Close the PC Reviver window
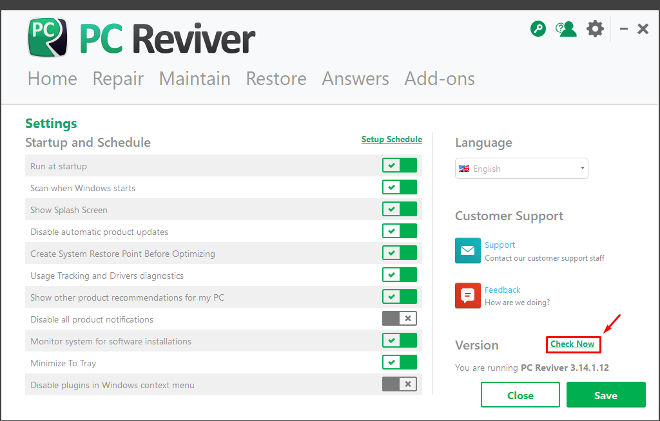660x421 pixels. pyautogui.click(x=643, y=29)
